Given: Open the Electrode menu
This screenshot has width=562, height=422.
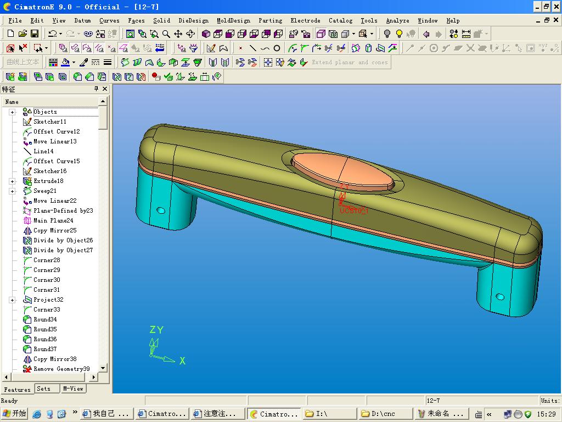Looking at the screenshot, I should pyautogui.click(x=305, y=20).
